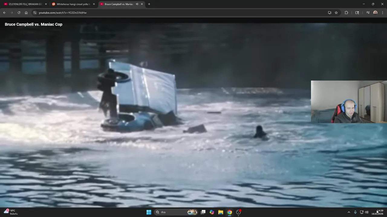Open the Chrome three-dot menu
Image resolution: width=387 pixels, height=217 pixels.
[383, 13]
